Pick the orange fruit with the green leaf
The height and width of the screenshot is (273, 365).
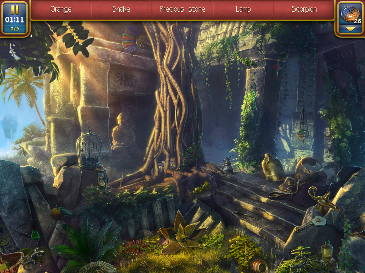tap(57, 213)
